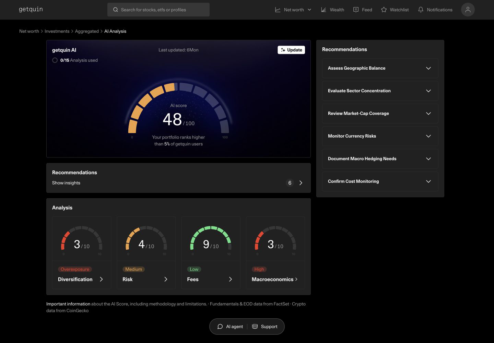The width and height of the screenshot is (494, 343).
Task: Click the Update button
Action: tap(291, 50)
